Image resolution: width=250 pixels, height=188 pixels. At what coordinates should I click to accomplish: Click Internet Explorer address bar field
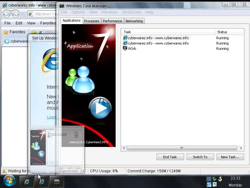pyautogui.click(x=43, y=14)
